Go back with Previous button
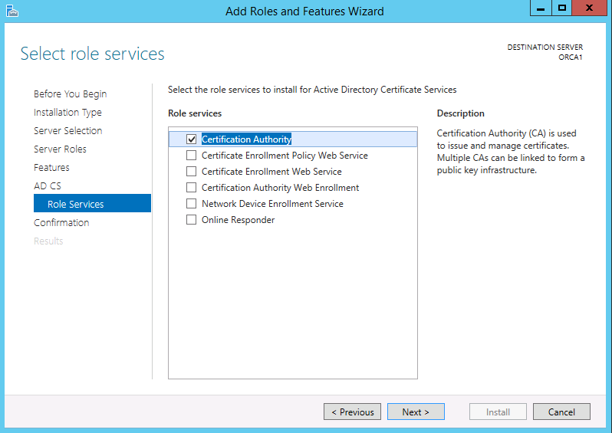612x433 pixels. click(x=352, y=412)
